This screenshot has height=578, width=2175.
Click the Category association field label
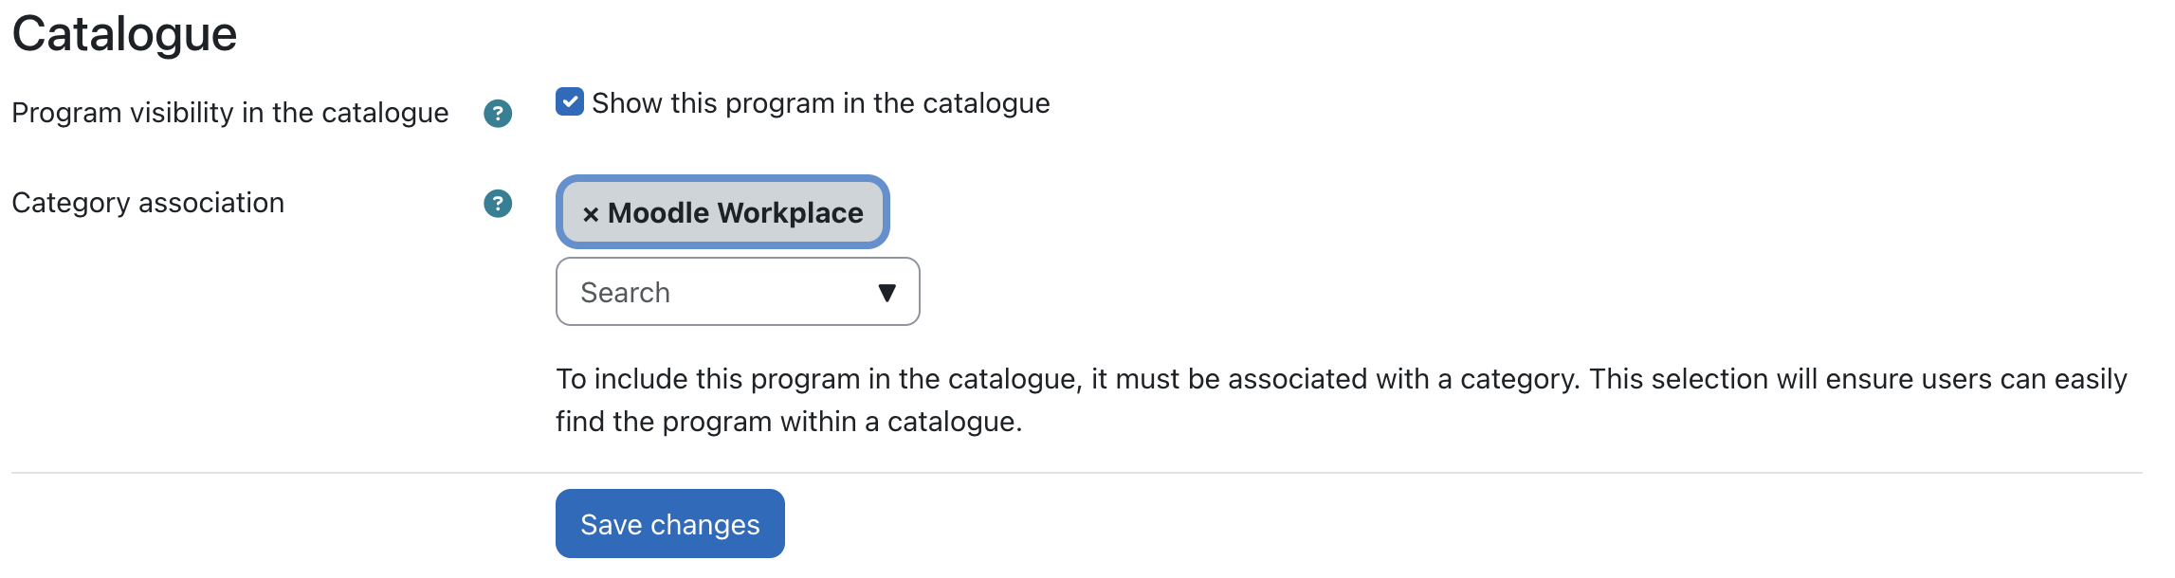(148, 203)
